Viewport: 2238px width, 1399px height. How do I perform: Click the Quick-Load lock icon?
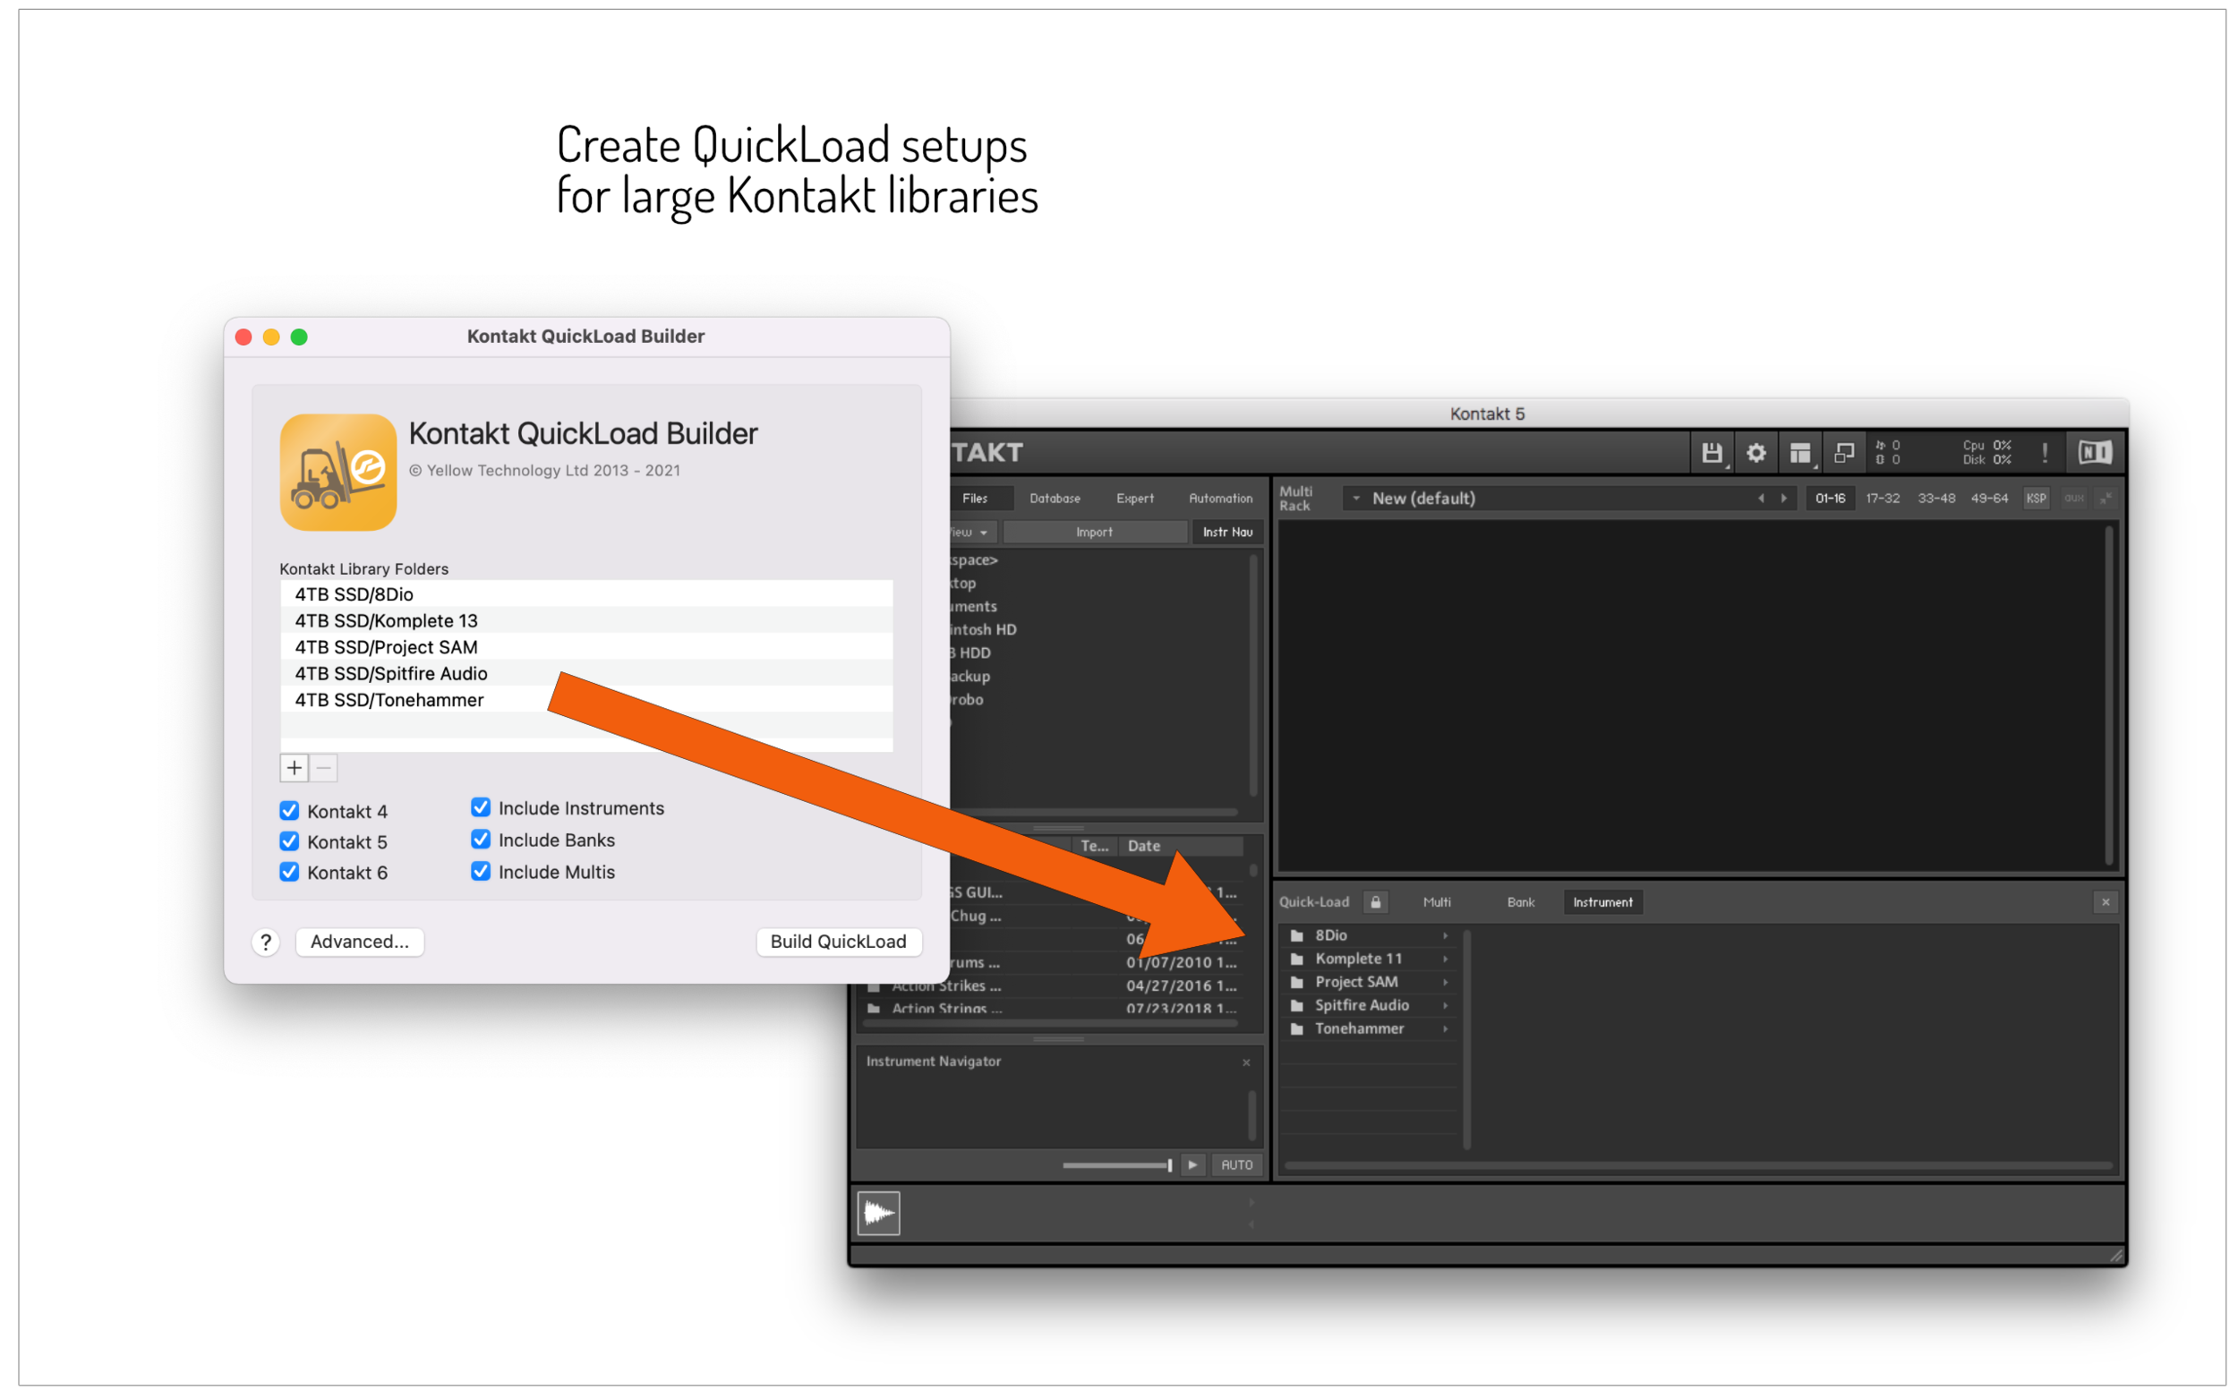(x=1376, y=902)
